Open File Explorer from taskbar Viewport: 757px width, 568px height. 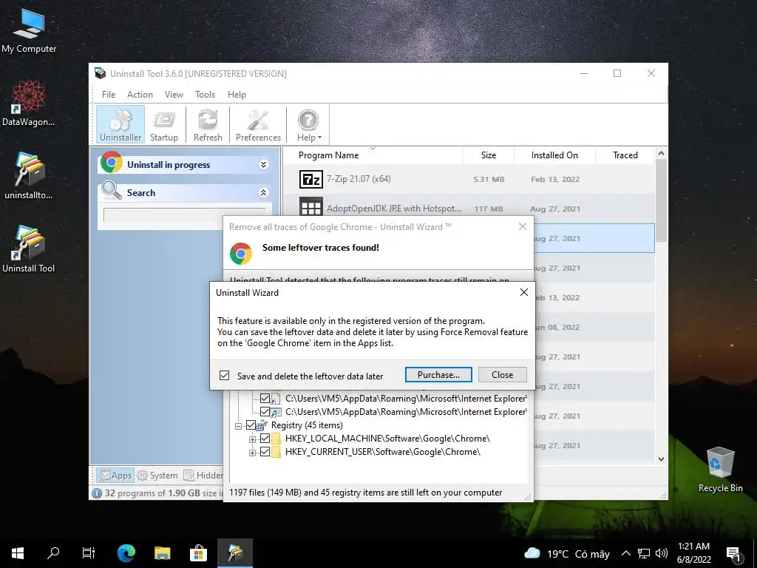pyautogui.click(x=162, y=553)
